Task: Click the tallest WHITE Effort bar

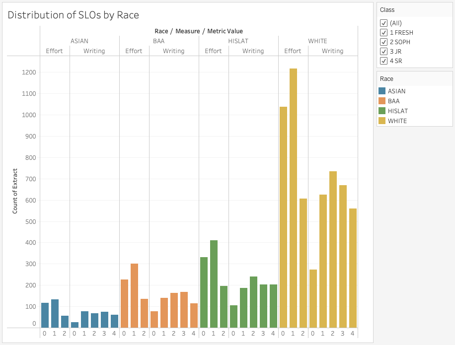Action: [x=293, y=199]
